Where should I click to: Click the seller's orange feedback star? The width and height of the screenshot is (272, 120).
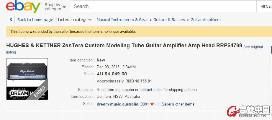pyautogui.click(x=152, y=104)
